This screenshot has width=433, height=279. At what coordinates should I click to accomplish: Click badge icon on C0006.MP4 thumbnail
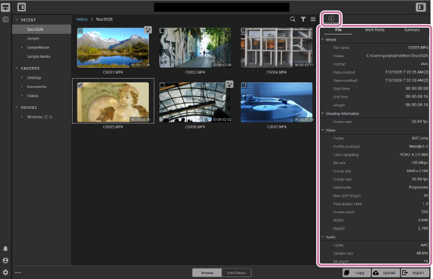point(229,84)
